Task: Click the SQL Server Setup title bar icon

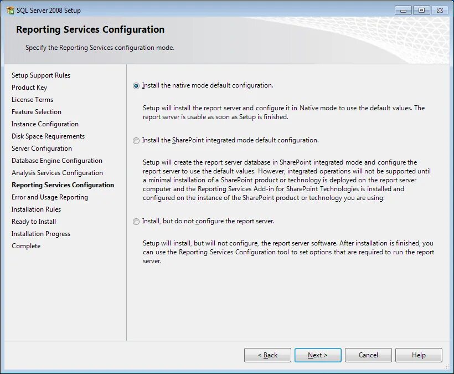Action: 10,11
